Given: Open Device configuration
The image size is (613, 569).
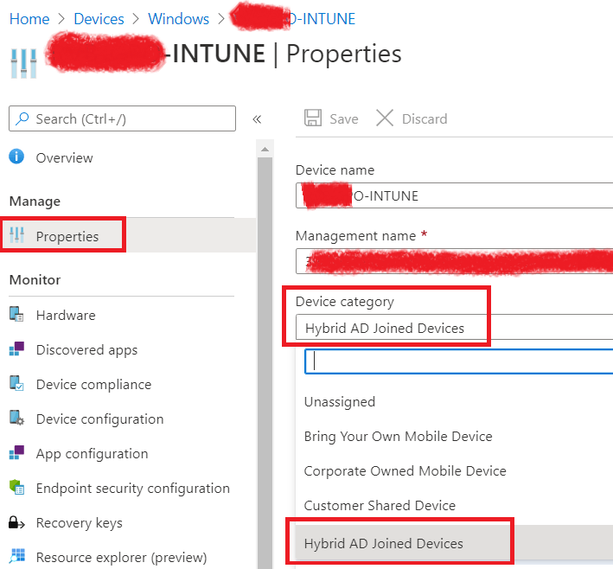Looking at the screenshot, I should tap(99, 419).
